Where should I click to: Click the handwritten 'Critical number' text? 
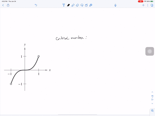coord(70,38)
